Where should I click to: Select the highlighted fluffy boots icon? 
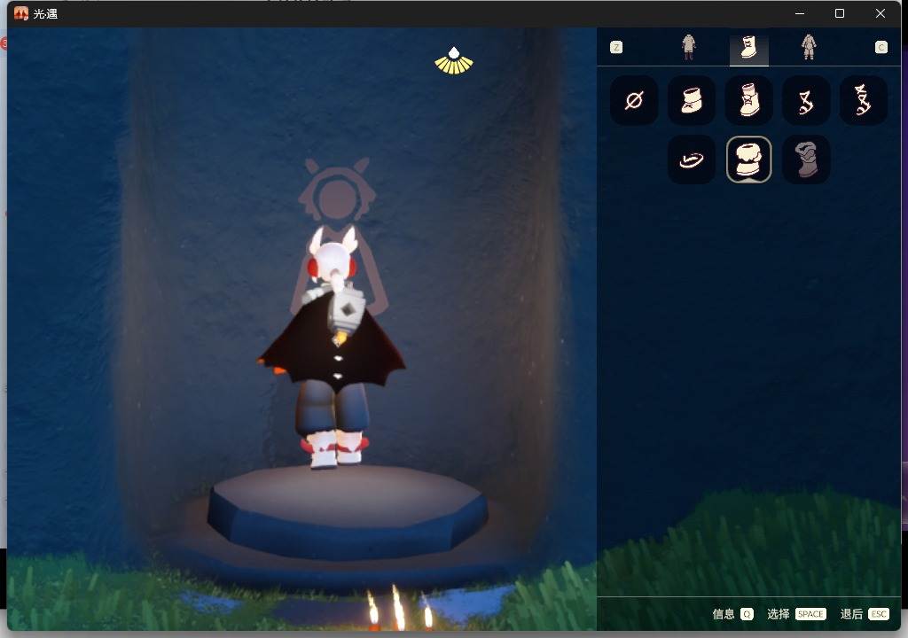coord(748,159)
